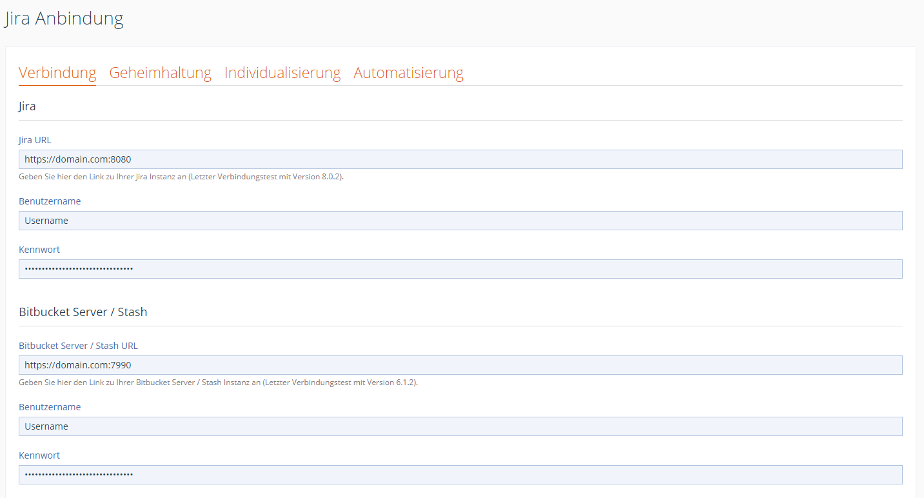Open the Verbindung tab
924x498 pixels.
(x=57, y=73)
